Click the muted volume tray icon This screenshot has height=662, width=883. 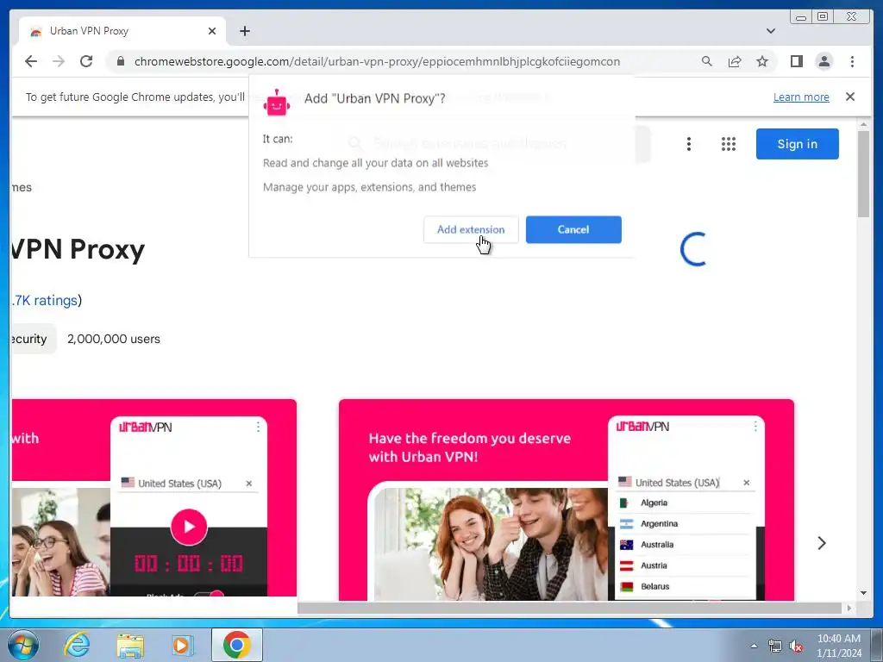tap(796, 646)
